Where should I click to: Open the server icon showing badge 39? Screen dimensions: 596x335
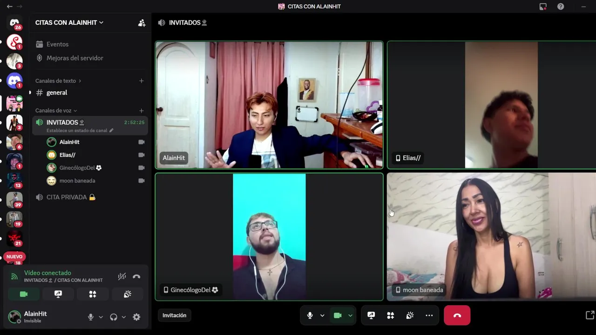14,200
